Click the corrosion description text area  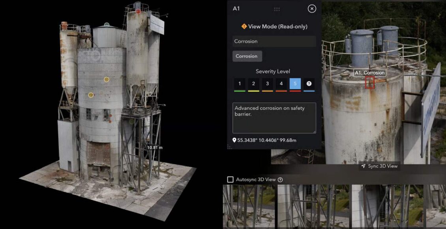click(274, 118)
